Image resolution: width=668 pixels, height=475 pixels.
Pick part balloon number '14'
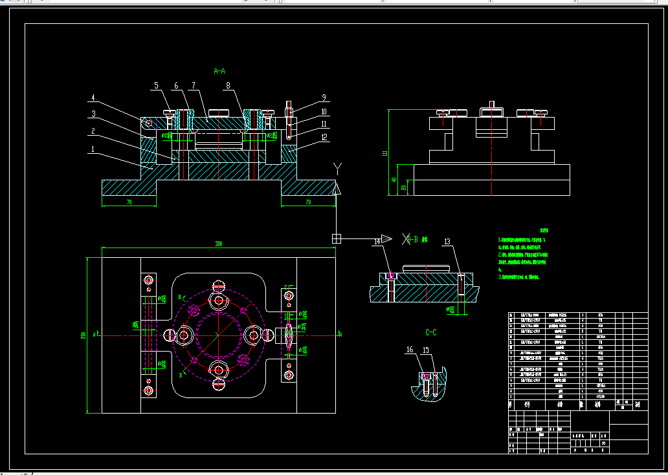point(377,242)
